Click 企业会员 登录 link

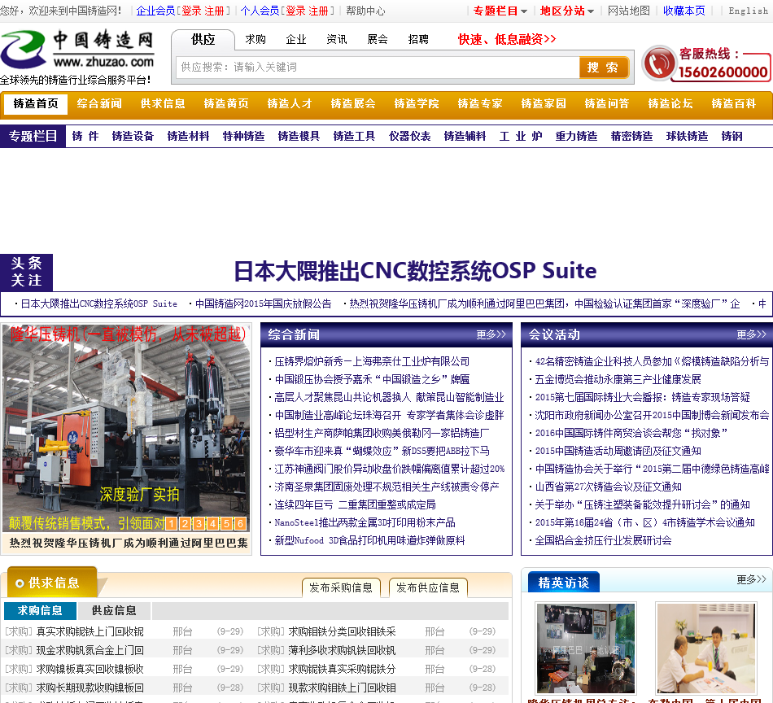(x=191, y=11)
